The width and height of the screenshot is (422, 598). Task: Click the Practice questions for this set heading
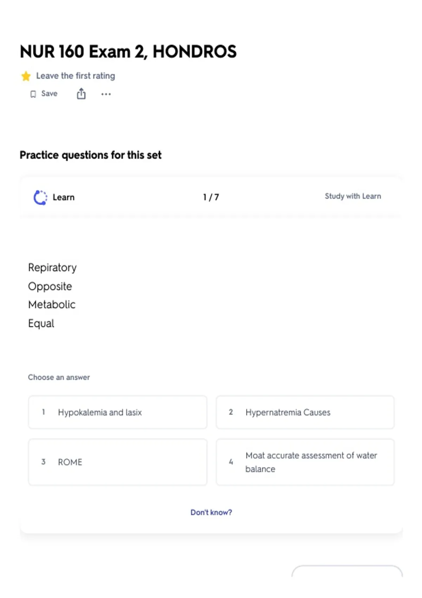(x=91, y=155)
